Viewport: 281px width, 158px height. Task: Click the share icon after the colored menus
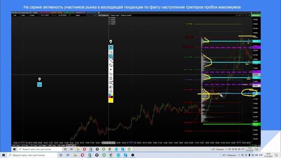(x=99, y=13)
